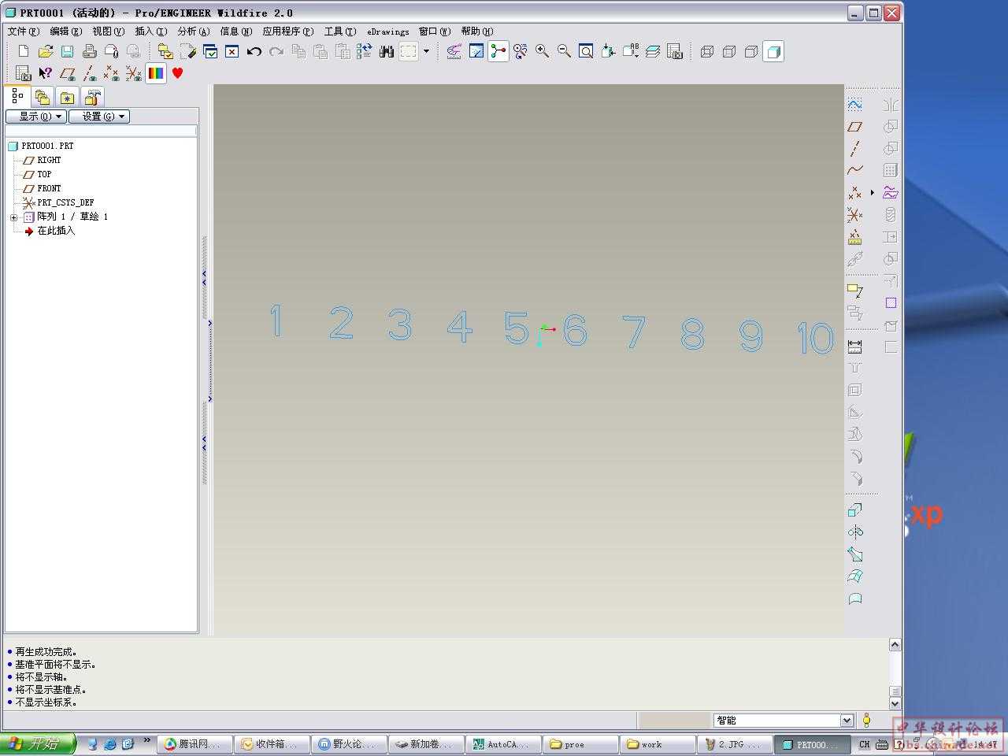Viewport: 1008px width, 756px height.
Task: Open a file via the folder icon
Action: click(x=46, y=52)
